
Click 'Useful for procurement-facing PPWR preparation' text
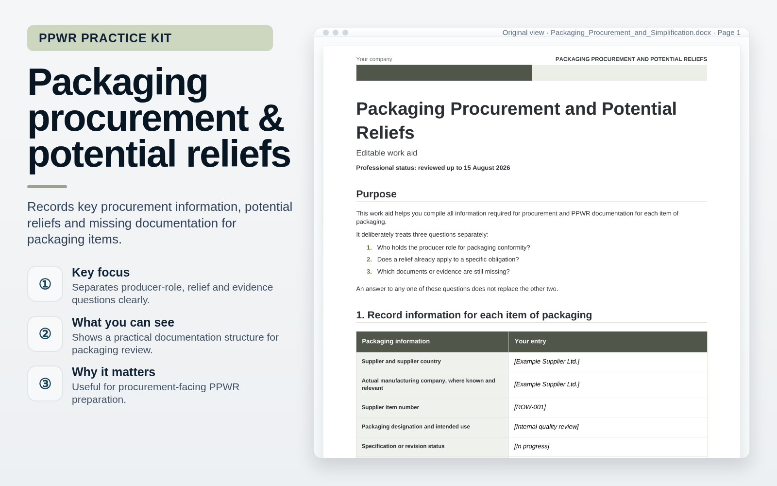(155, 393)
